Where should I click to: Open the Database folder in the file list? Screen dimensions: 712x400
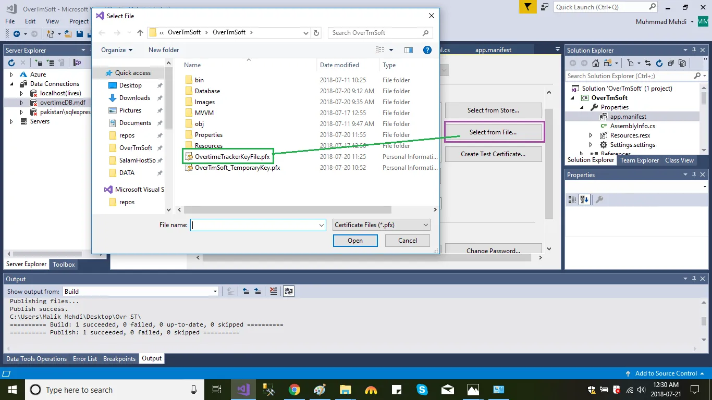pos(207,91)
